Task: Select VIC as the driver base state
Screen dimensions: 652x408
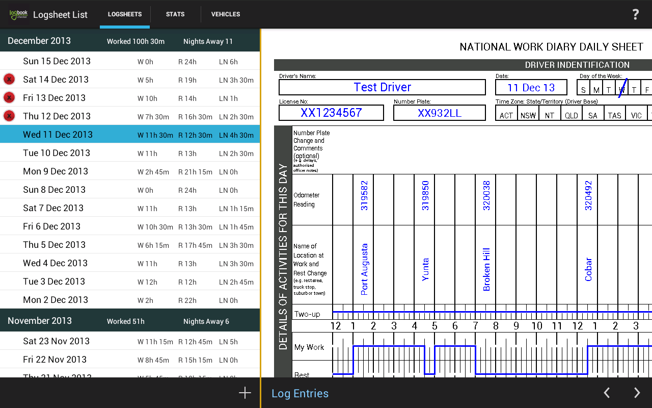Action: click(x=636, y=116)
